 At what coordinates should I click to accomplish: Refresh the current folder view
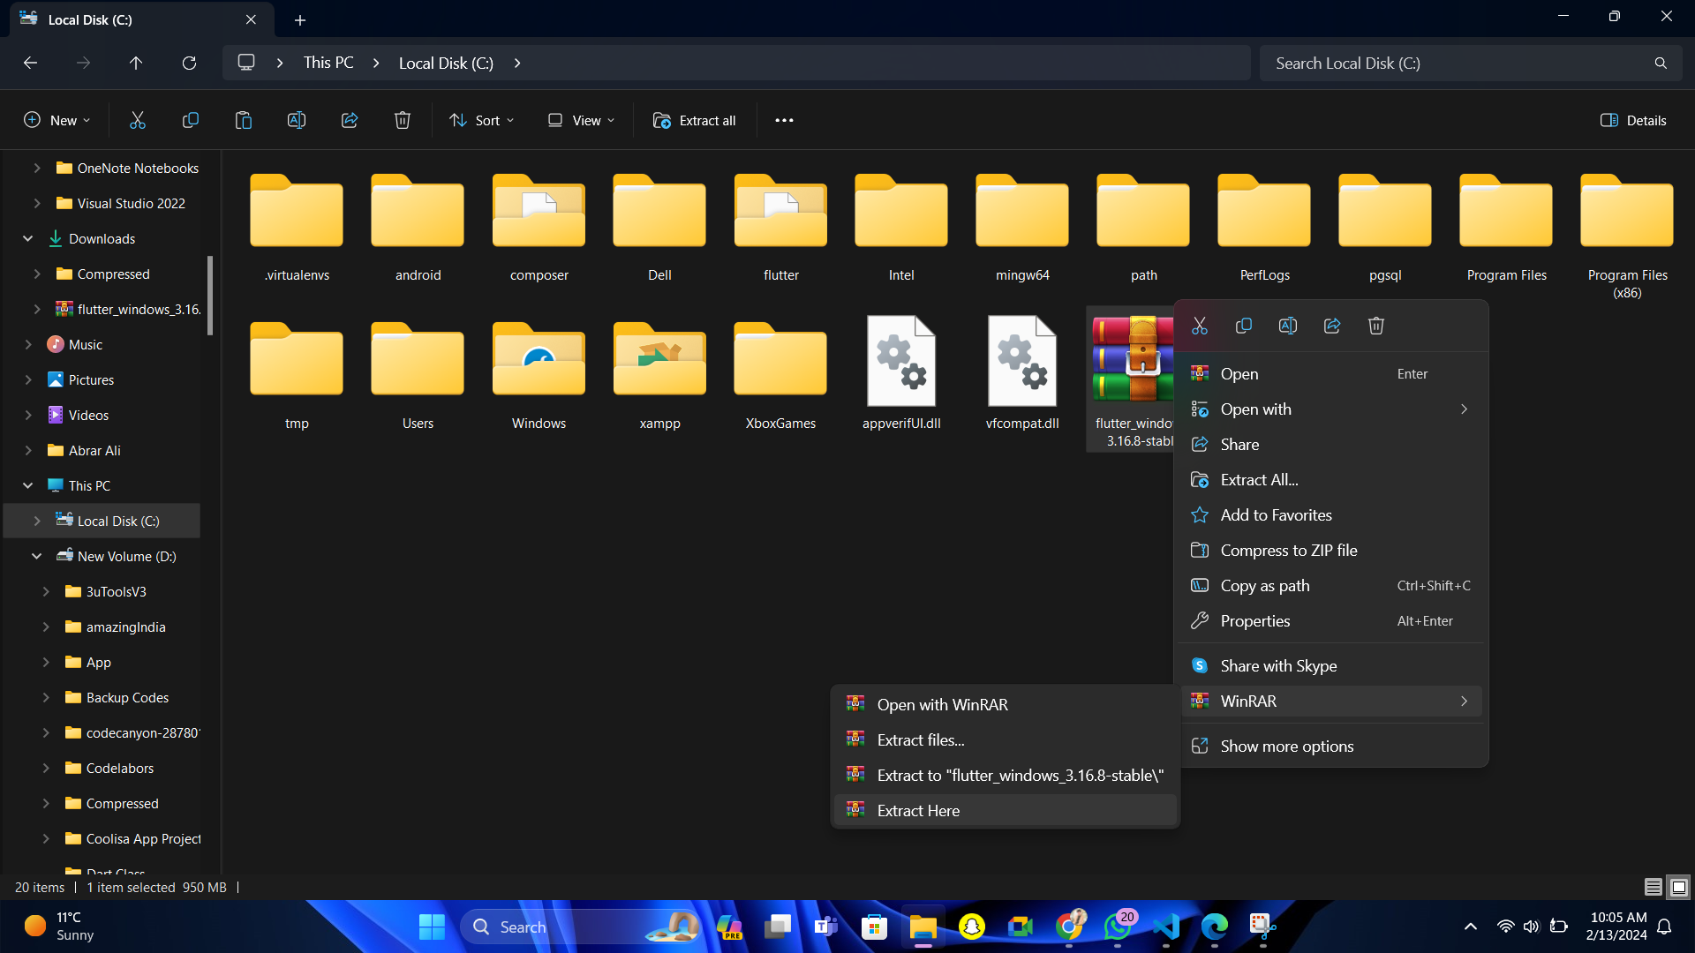point(189,63)
